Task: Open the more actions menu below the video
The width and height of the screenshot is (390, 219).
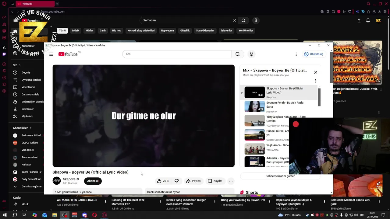Action: click(x=231, y=181)
